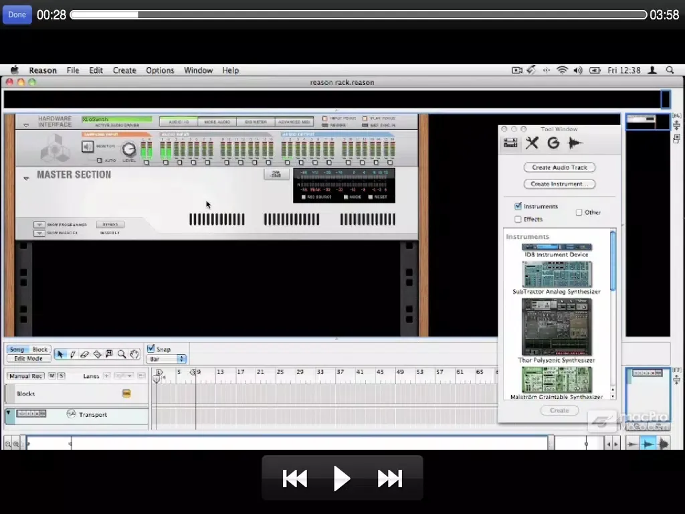Click the video progress bar

click(x=359, y=15)
